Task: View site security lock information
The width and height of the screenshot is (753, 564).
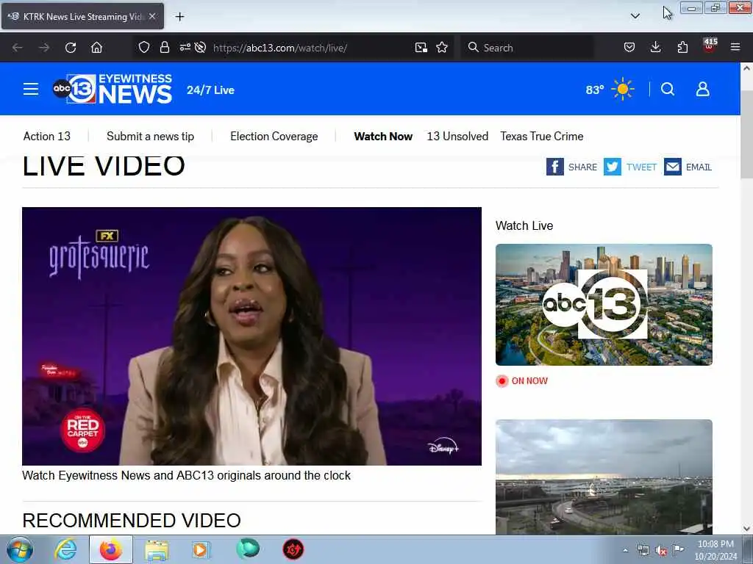Action: (x=165, y=48)
